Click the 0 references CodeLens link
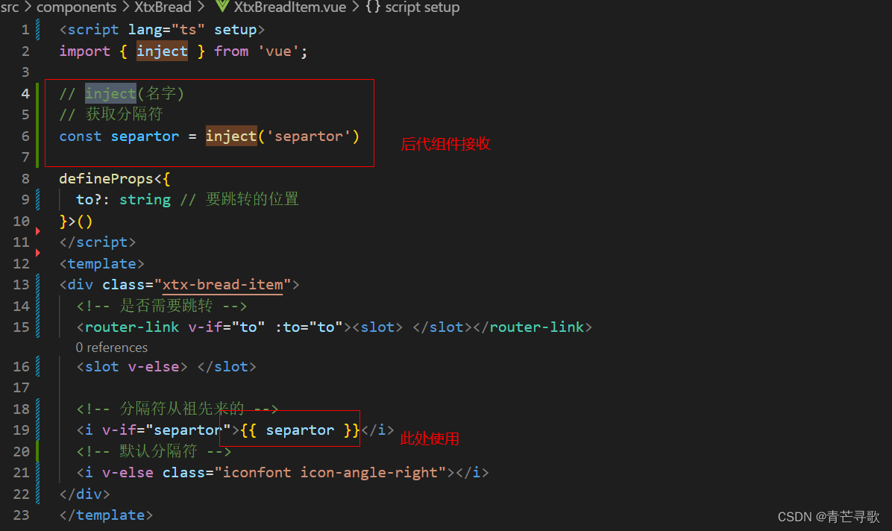Screen dimensions: 892x531 [112, 348]
